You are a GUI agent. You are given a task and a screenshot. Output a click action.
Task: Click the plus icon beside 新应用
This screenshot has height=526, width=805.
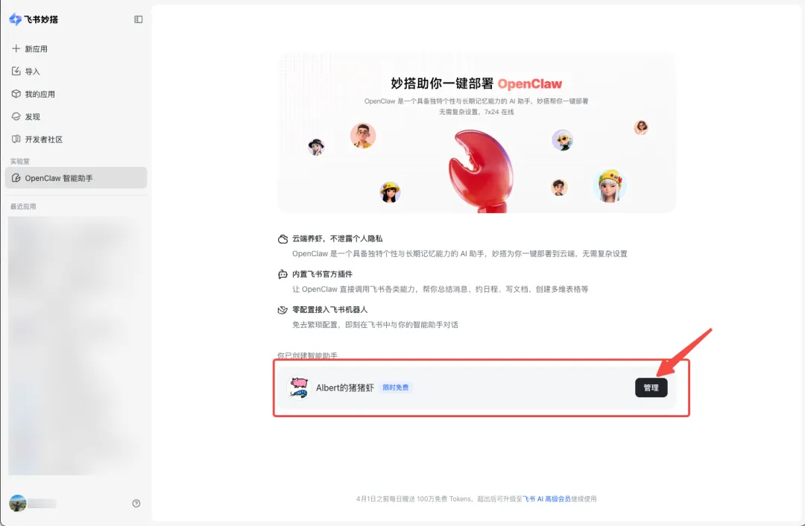click(16, 48)
